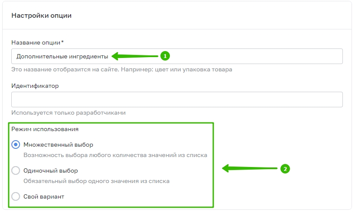This screenshot has width=355, height=212.
Task: Click the Идентификатор field label
Action: coord(35,86)
